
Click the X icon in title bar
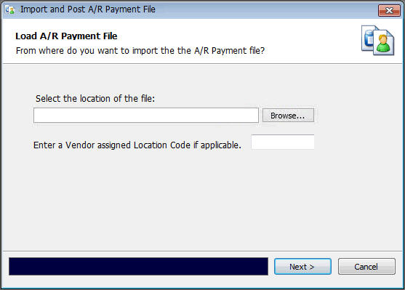pos(389,10)
